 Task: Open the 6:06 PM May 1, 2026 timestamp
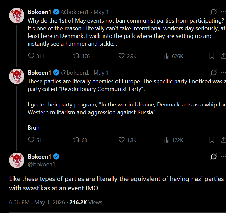(x=37, y=202)
